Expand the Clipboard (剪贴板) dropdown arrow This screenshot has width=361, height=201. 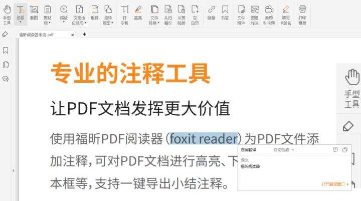coord(50,23)
